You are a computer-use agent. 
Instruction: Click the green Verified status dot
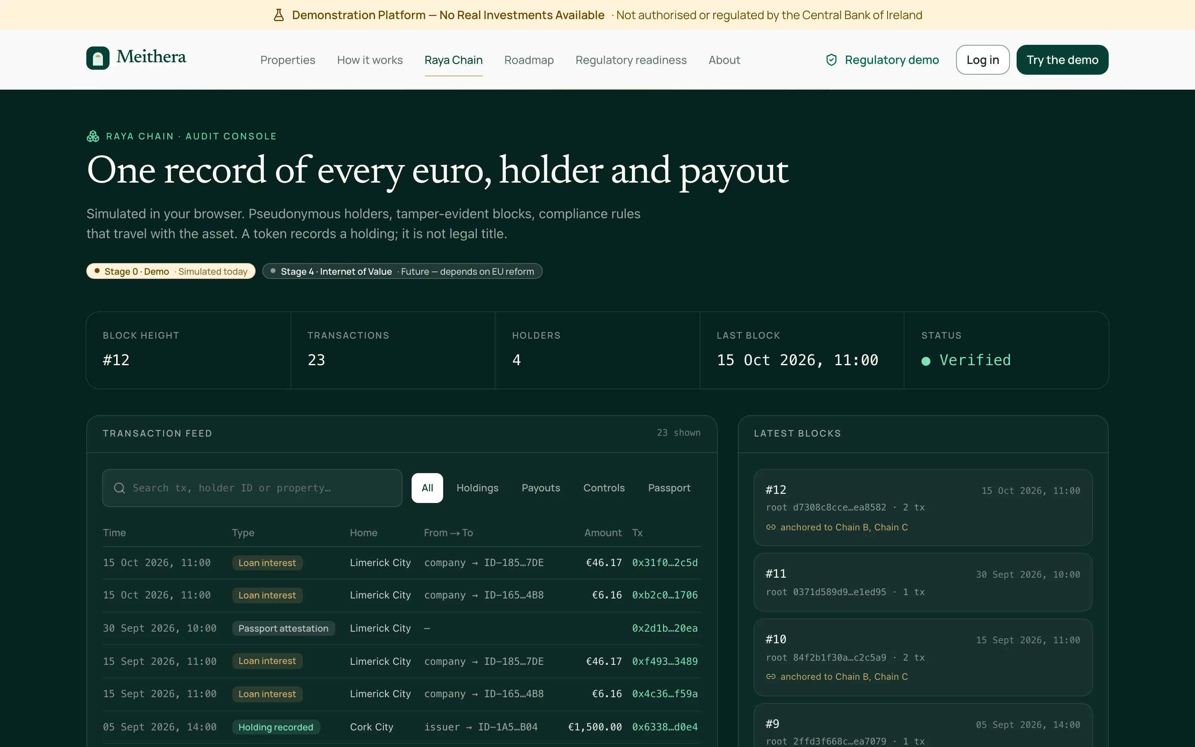pyautogui.click(x=926, y=361)
